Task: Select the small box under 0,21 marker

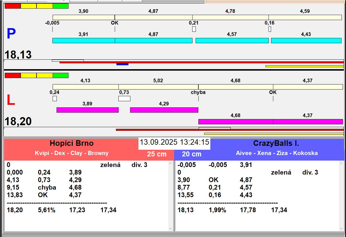Action: coord(194,29)
